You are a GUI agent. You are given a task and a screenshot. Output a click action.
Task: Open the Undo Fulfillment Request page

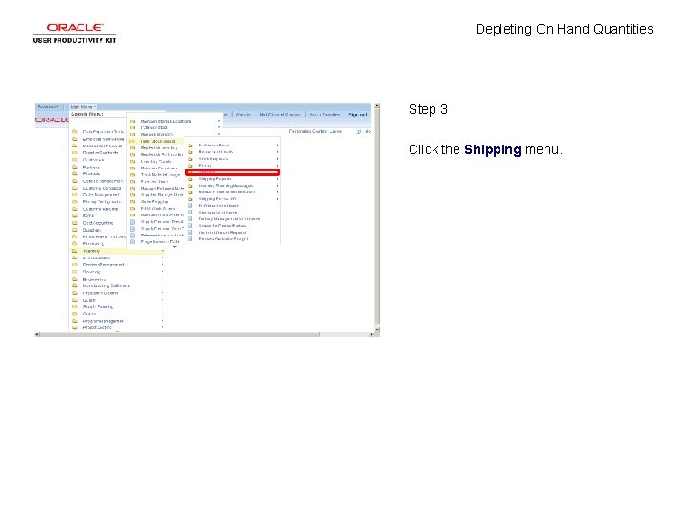(222, 232)
